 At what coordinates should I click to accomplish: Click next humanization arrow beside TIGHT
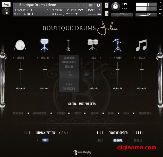click(x=53, y=140)
